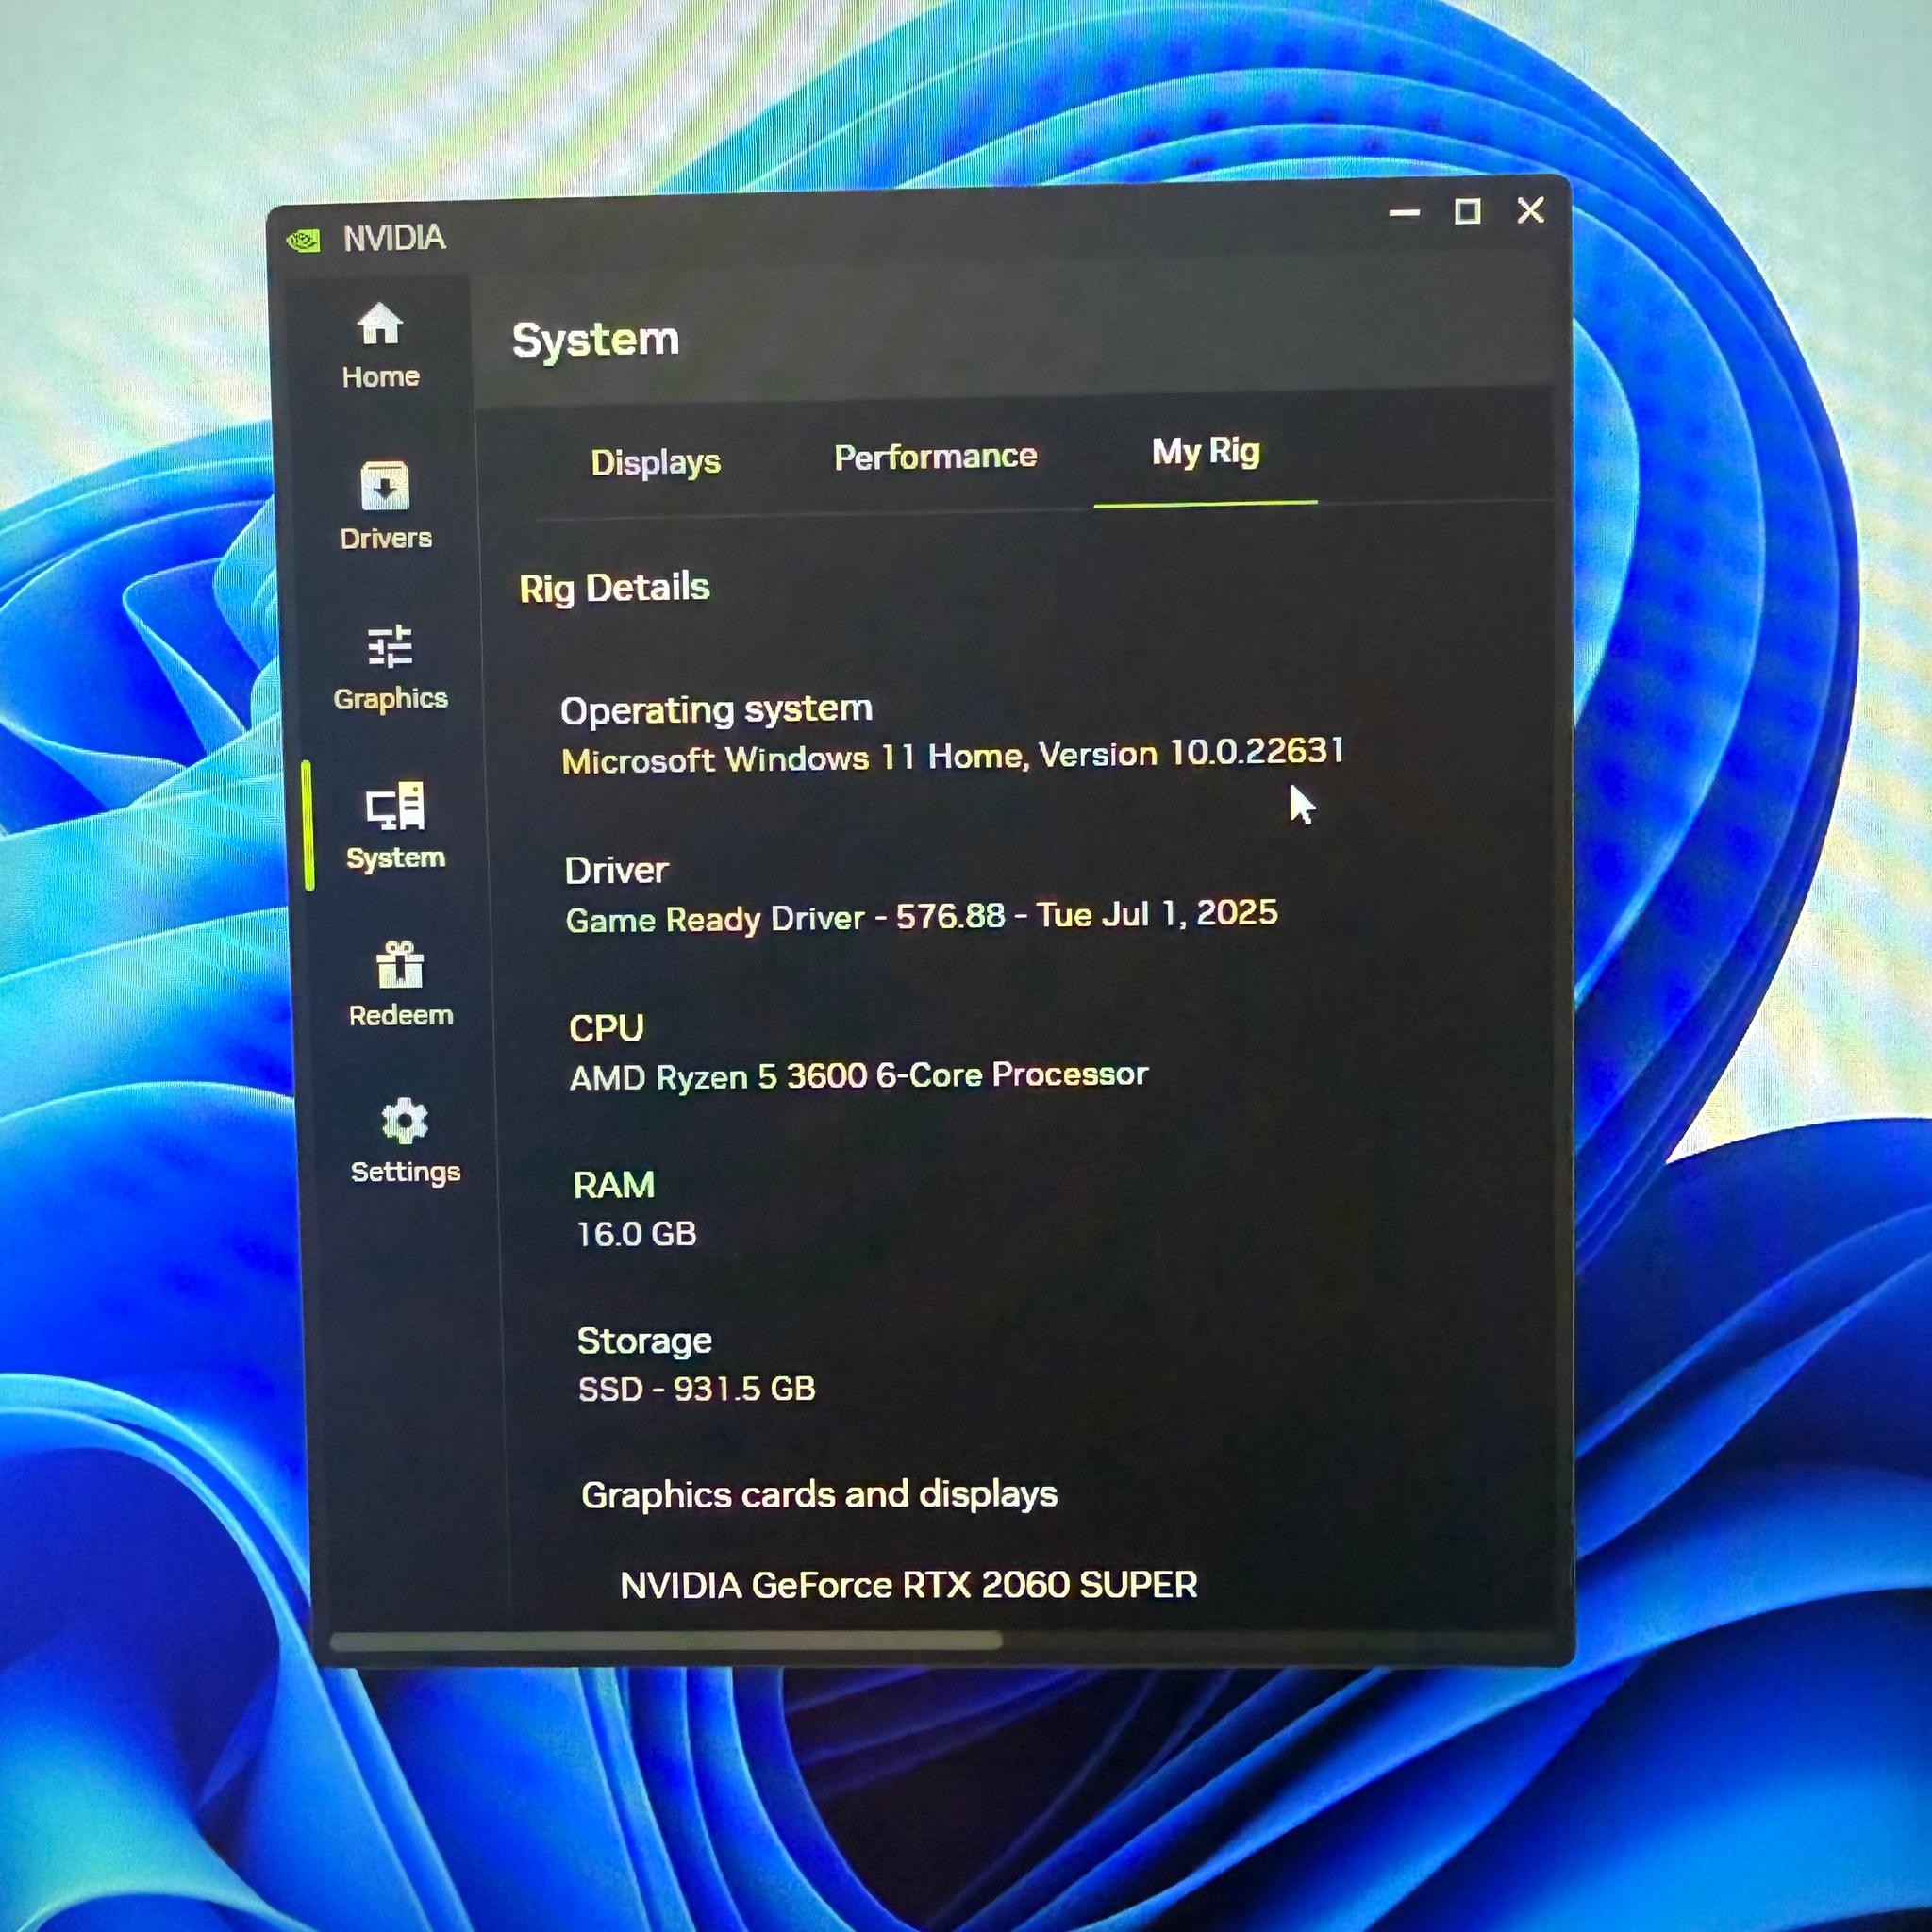This screenshot has width=1932, height=1932.
Task: Click Game Ready Driver 576.88 text
Action: 921,916
